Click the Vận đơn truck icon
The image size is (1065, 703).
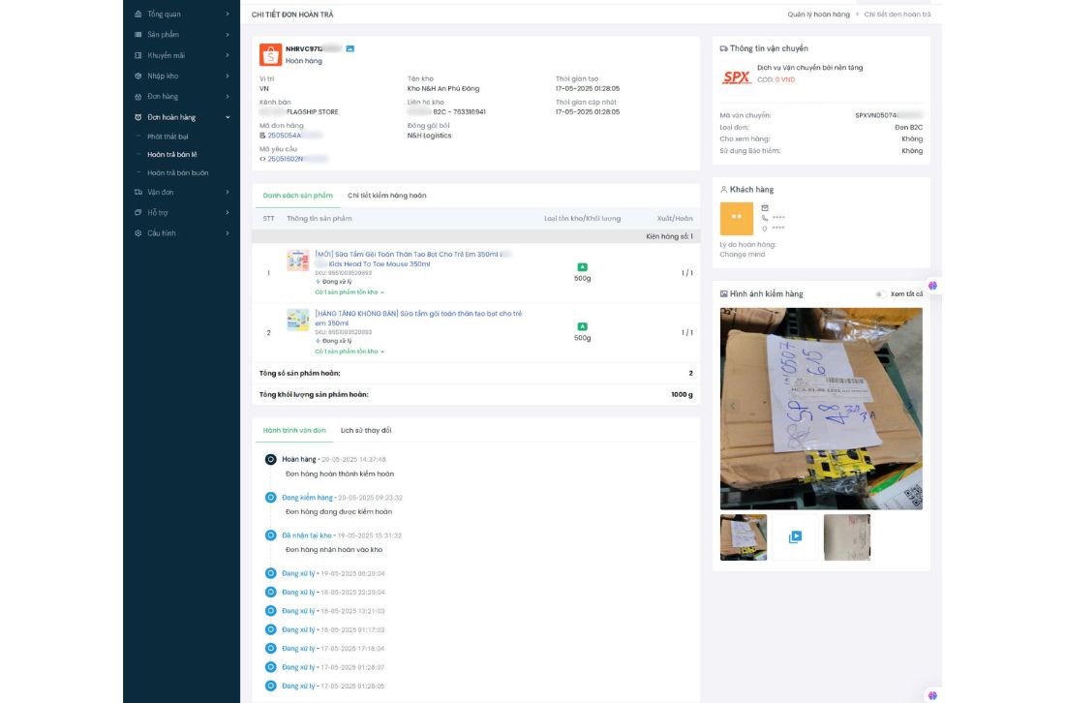(x=138, y=193)
